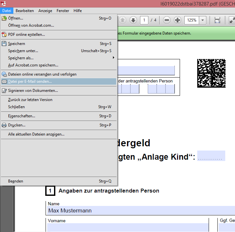
Task: Click the full-screen expand arrows icon
Action: tap(232, 20)
